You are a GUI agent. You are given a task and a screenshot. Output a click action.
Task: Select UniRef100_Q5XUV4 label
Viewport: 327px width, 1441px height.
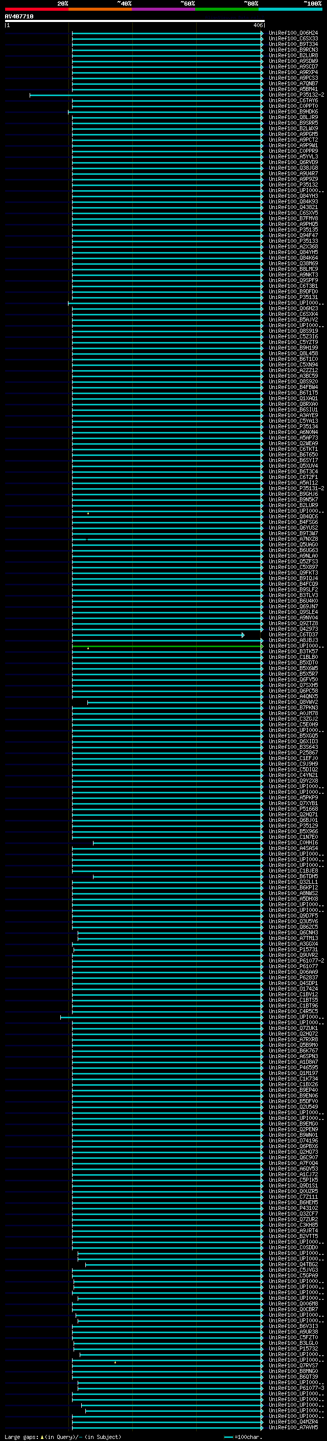pos(293,466)
